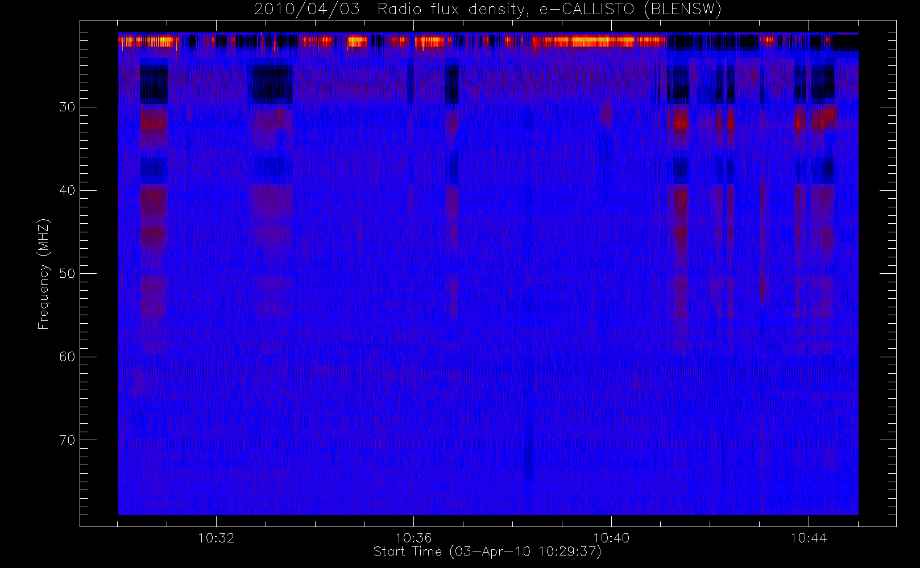Click the 10:36 time tick label
Image resolution: width=920 pixels, height=568 pixels.
(413, 538)
